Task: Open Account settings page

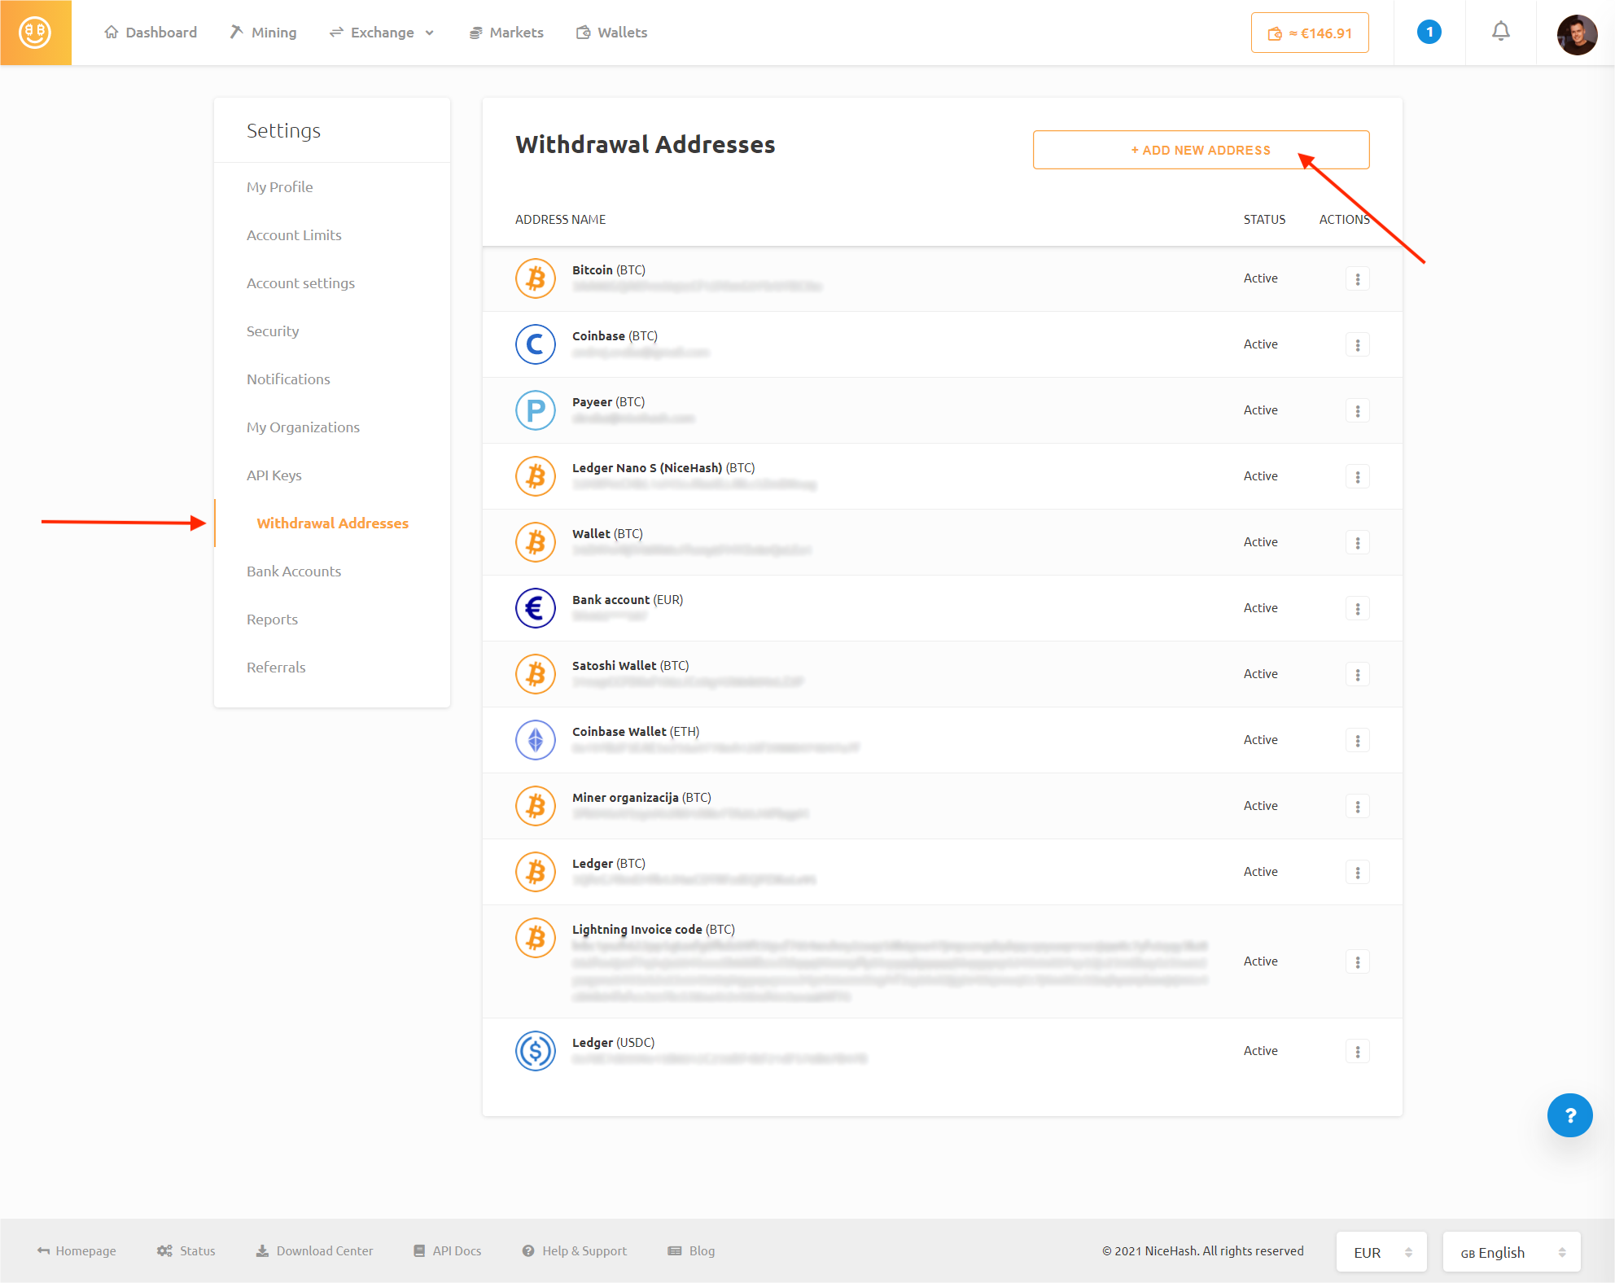Action: tap(300, 283)
